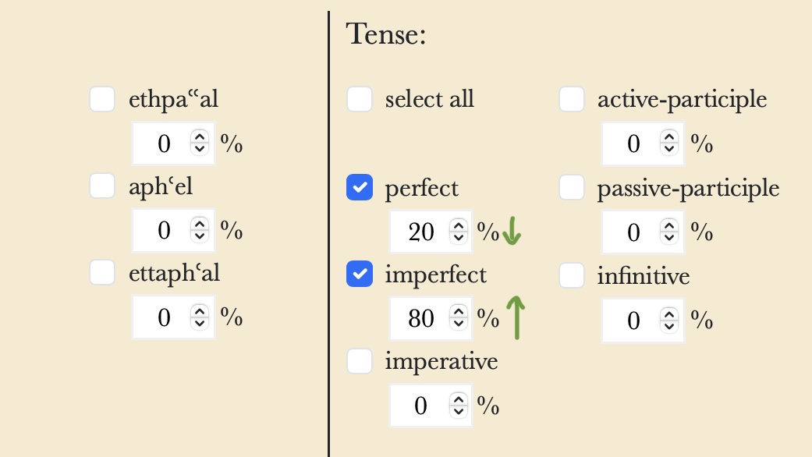Click the green up arrow beside imperfect percentage
Screen dimensions: 812x457
click(x=516, y=317)
